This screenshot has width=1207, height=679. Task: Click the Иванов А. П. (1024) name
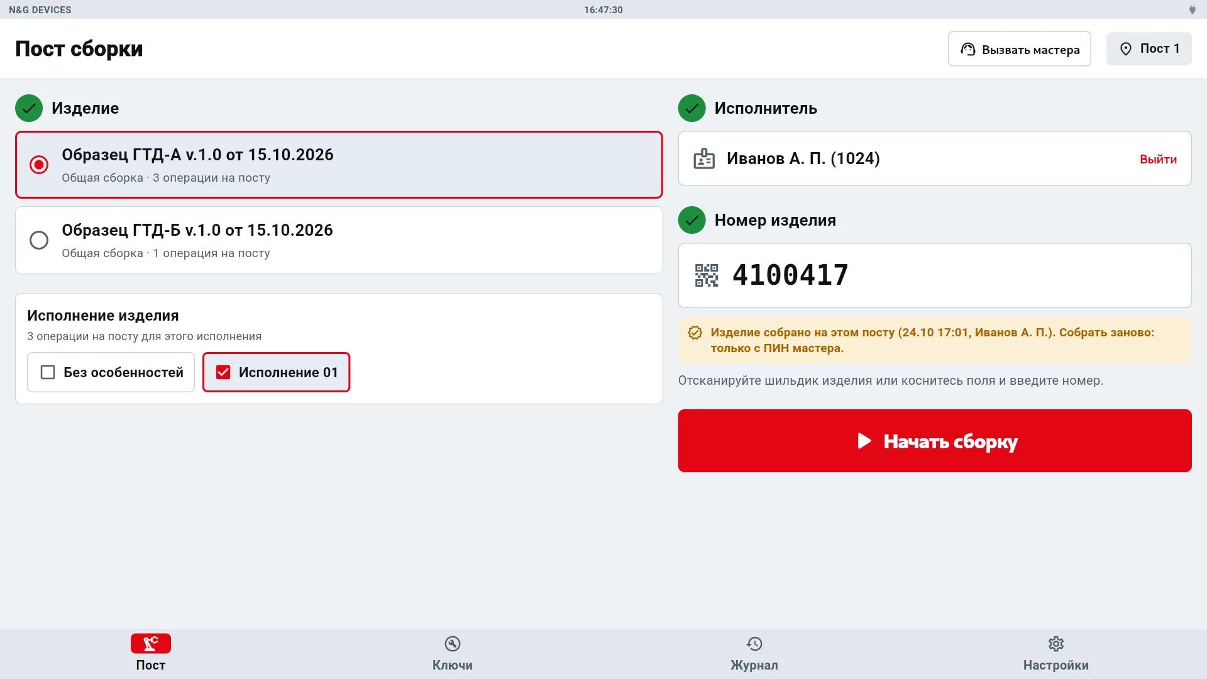point(803,158)
